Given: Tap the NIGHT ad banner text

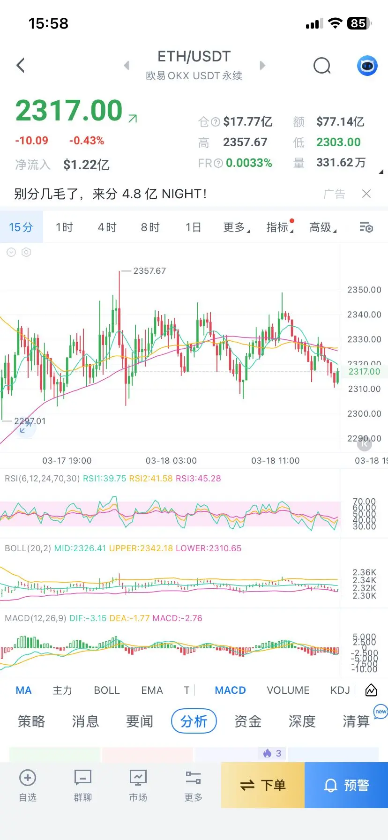Looking at the screenshot, I should tap(110, 194).
